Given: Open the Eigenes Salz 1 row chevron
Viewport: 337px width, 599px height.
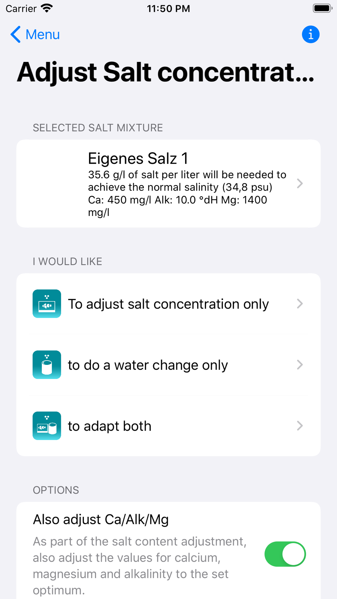Looking at the screenshot, I should click(300, 184).
